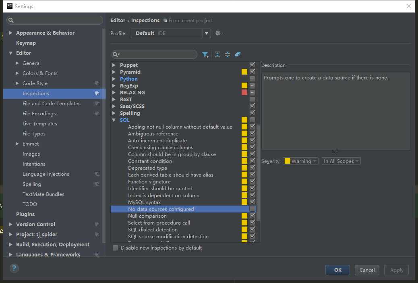Open the Plugins settings page
This screenshot has width=418, height=283.
25,214
